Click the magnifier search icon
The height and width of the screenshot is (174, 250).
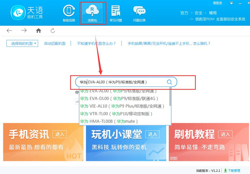[x=169, y=82]
